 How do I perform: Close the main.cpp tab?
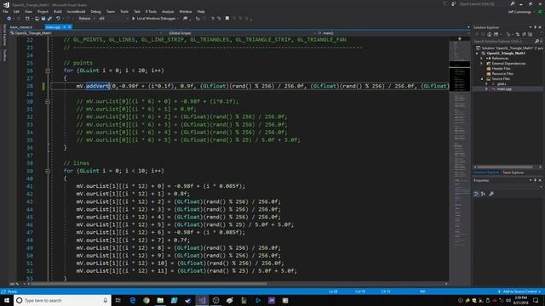click(70, 27)
